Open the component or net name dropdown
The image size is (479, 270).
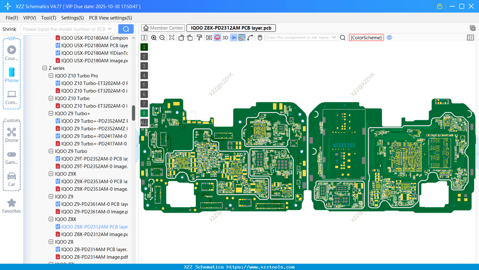pos(334,37)
